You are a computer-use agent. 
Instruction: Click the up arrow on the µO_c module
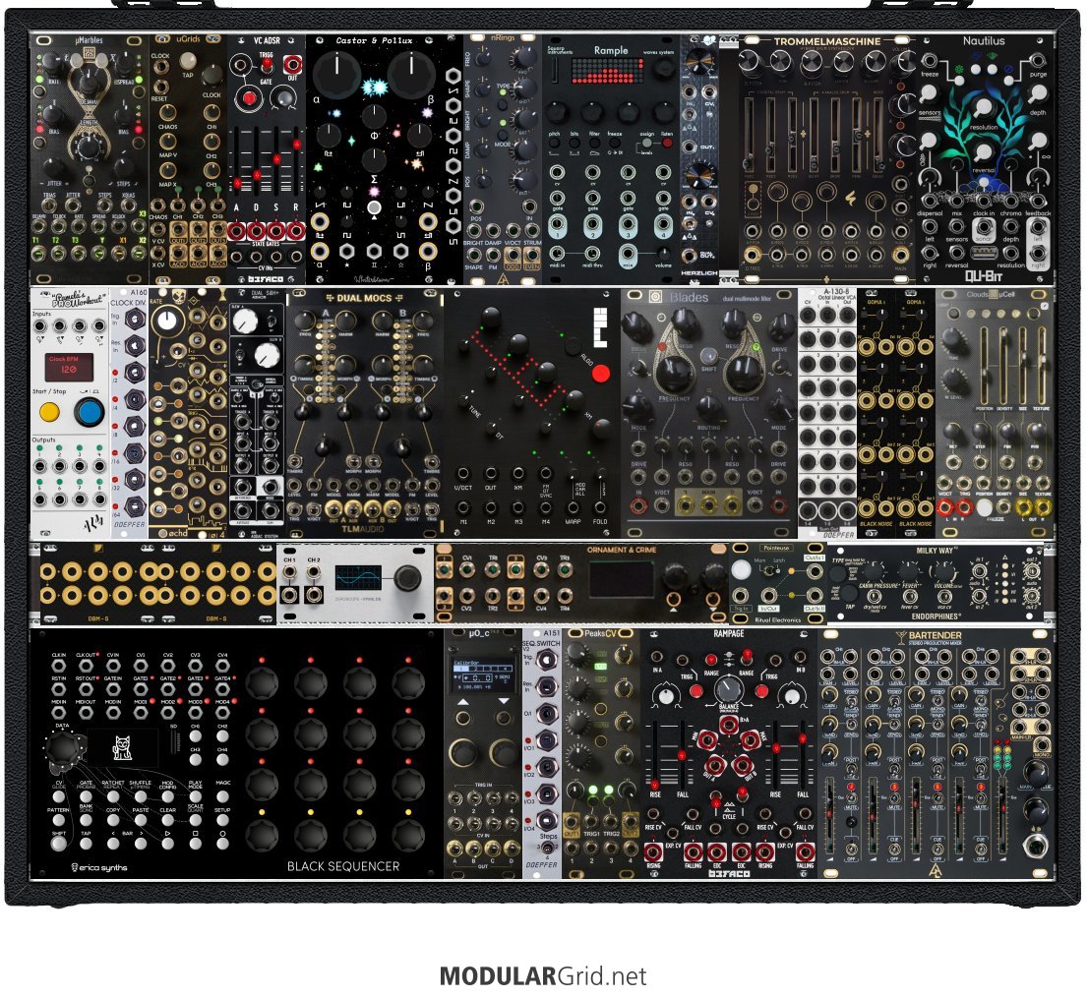463,702
